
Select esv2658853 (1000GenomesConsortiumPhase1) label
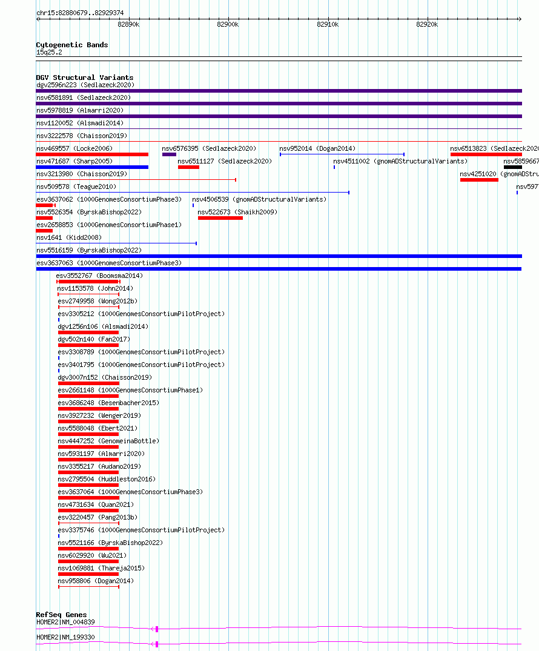109,225
